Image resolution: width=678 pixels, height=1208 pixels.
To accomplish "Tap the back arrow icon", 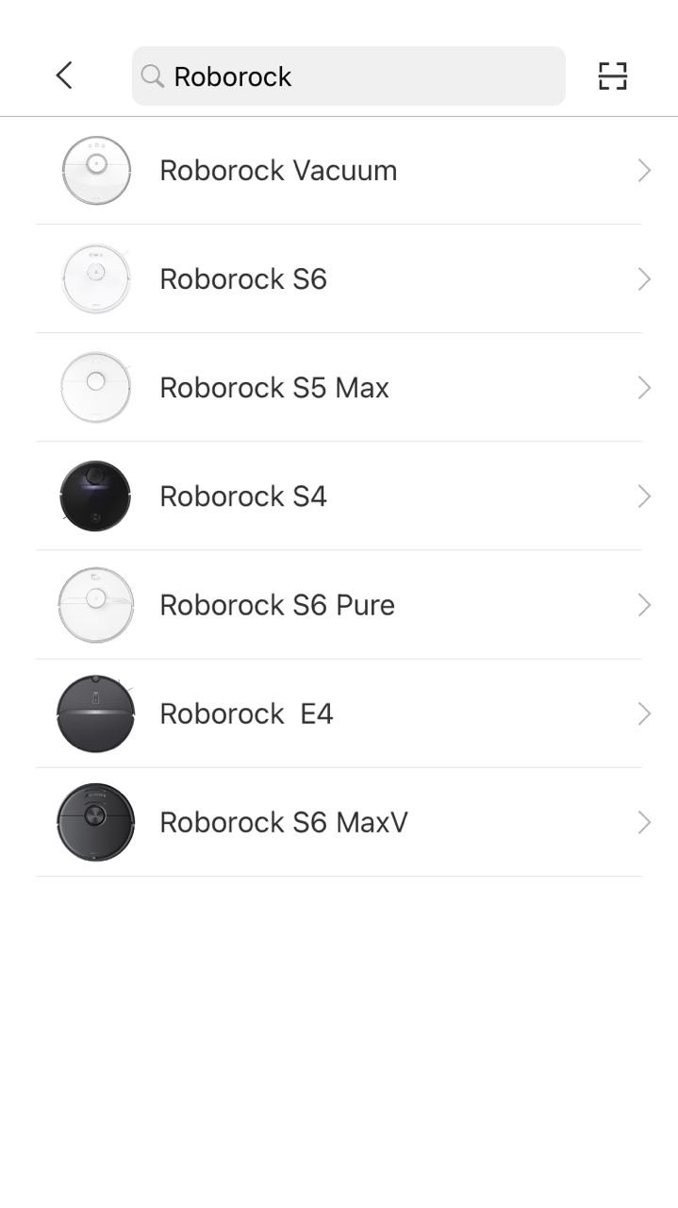I will point(64,75).
